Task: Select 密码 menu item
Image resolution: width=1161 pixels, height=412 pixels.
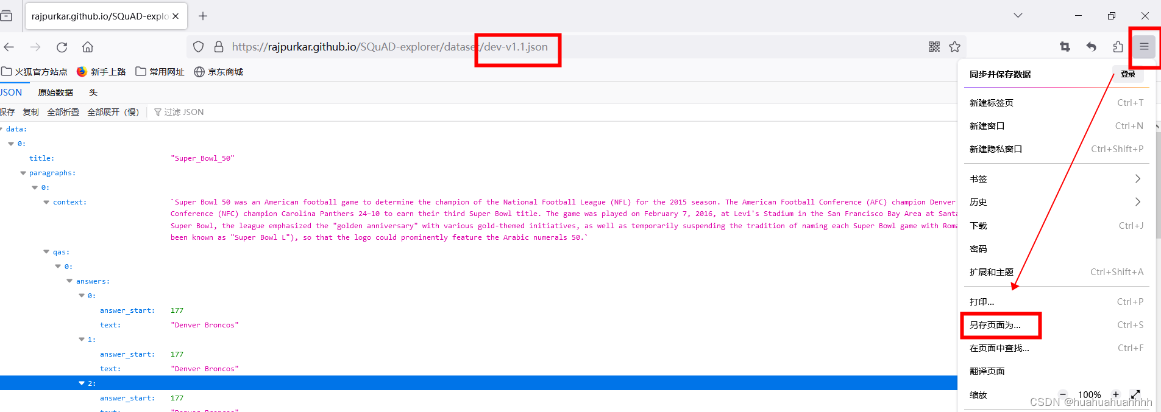Action: pos(1056,249)
